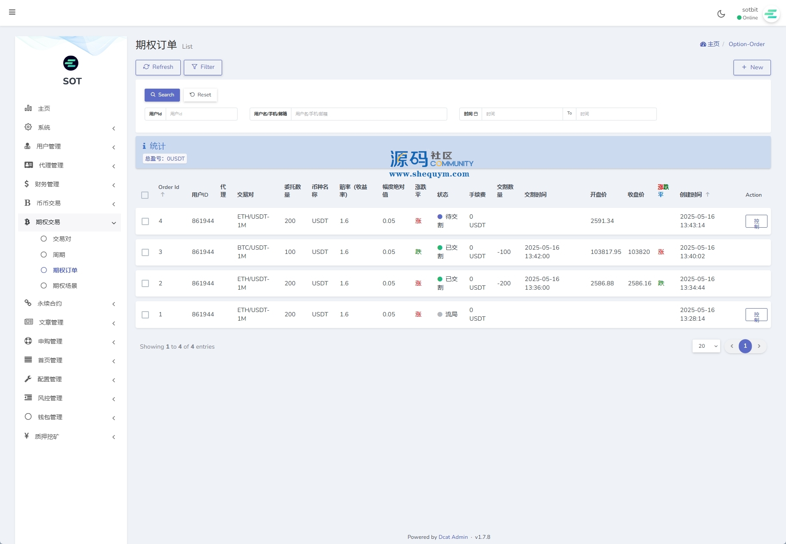
Task: Open the 交易对 submenu item
Action: pyautogui.click(x=62, y=239)
